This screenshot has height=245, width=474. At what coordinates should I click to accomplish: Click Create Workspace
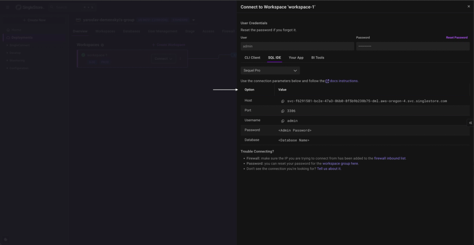[x=168, y=45]
